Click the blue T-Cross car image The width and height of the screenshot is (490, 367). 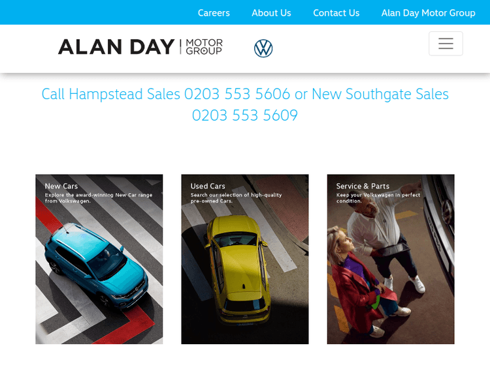[x=96, y=265]
